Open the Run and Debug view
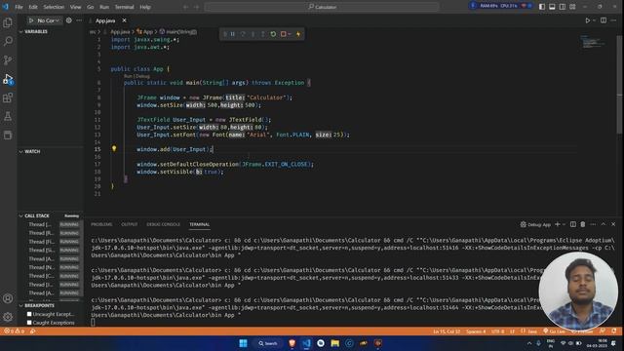Image resolution: width=624 pixels, height=351 pixels. click(x=8, y=79)
